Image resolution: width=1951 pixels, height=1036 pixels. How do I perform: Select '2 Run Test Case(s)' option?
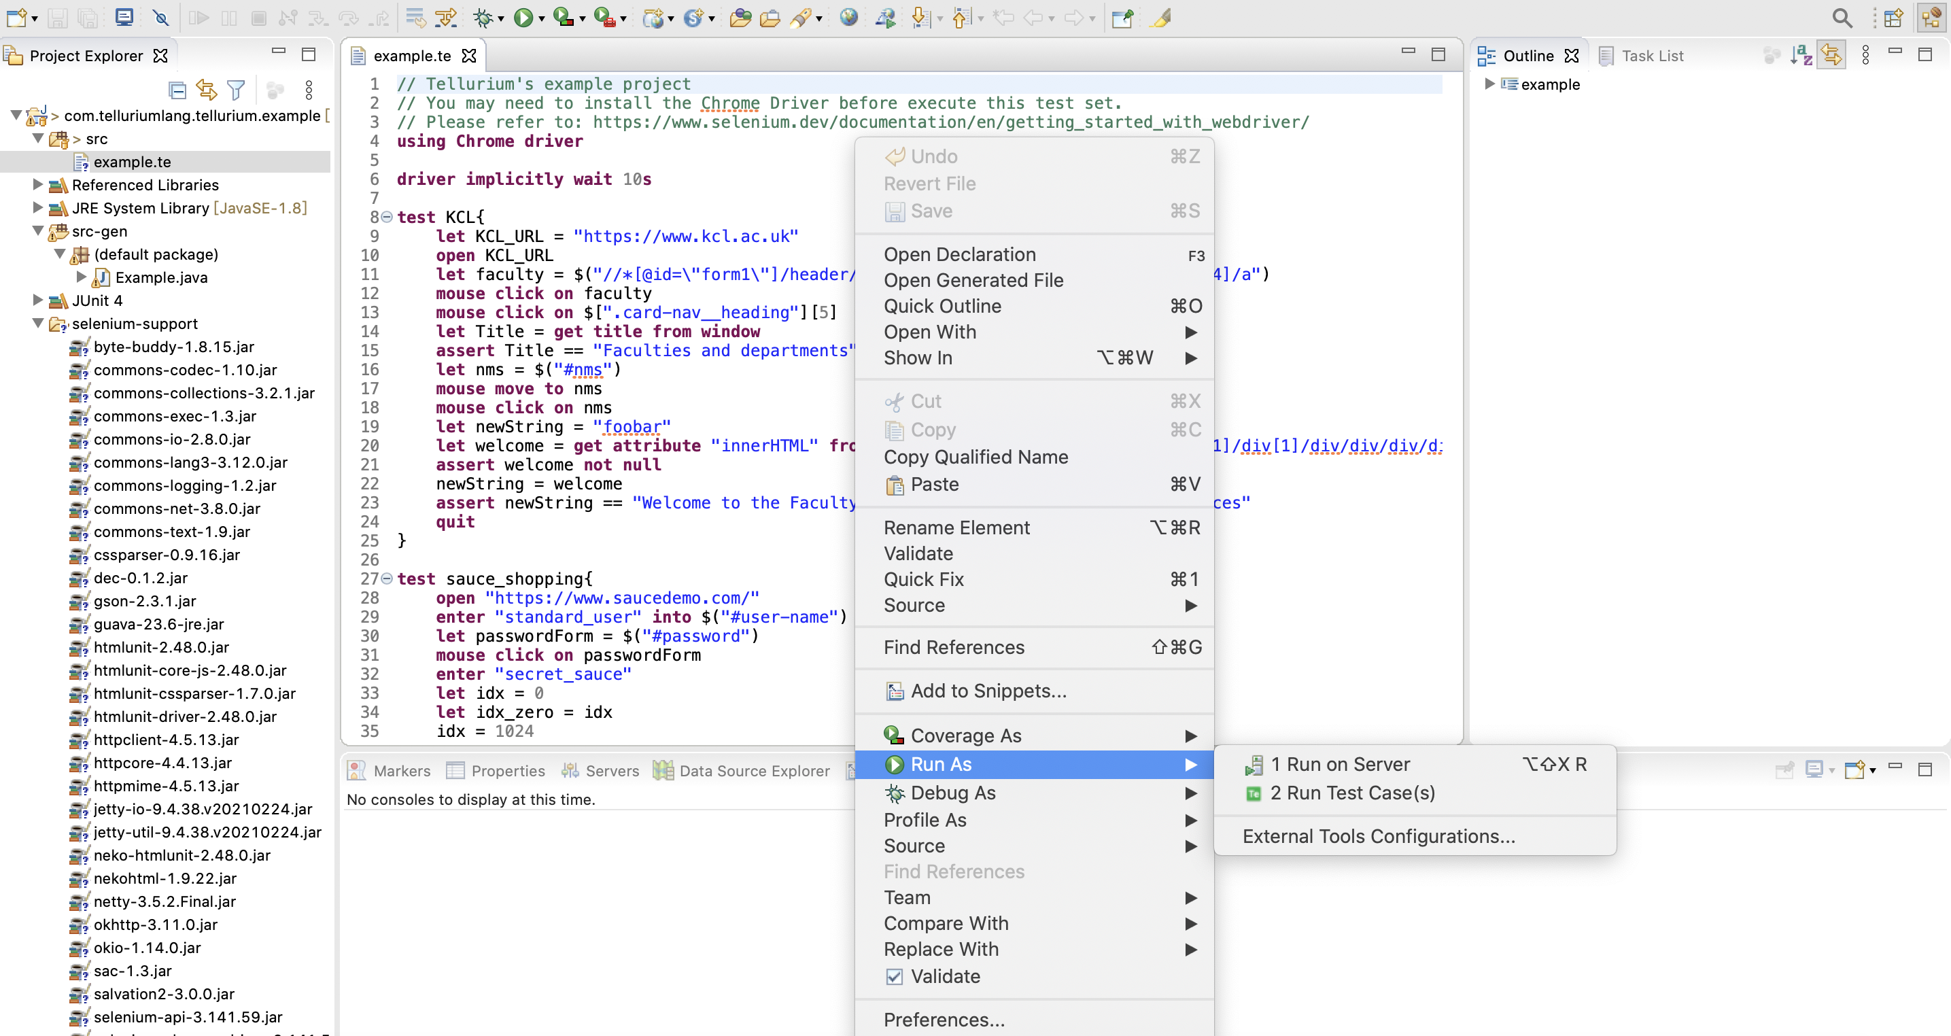tap(1352, 792)
